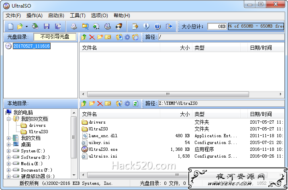The height and width of the screenshot is (190, 288).
Task: Sort the disc file list by 文件名 column
Action: pyautogui.click(x=120, y=48)
